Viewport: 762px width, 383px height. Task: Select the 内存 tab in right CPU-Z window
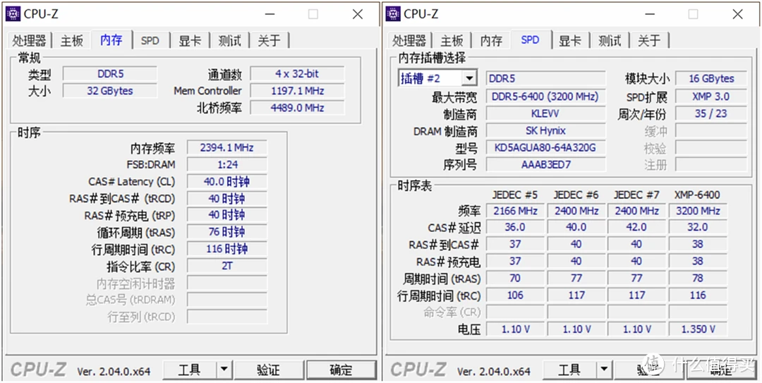491,40
